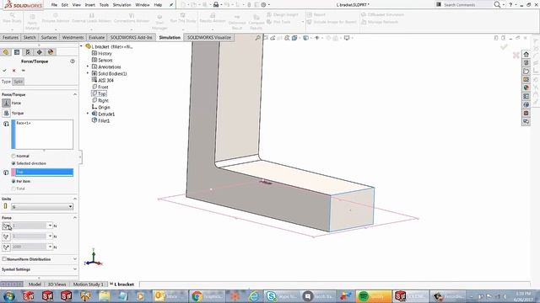The image size is (540, 303).
Task: Collapse the Units section
Action: point(75,199)
